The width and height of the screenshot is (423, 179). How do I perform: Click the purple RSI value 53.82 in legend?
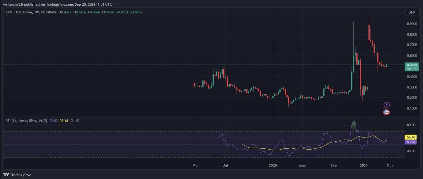tap(53, 121)
